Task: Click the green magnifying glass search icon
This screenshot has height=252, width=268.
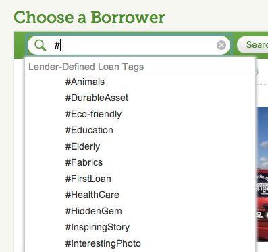Action: (41, 45)
